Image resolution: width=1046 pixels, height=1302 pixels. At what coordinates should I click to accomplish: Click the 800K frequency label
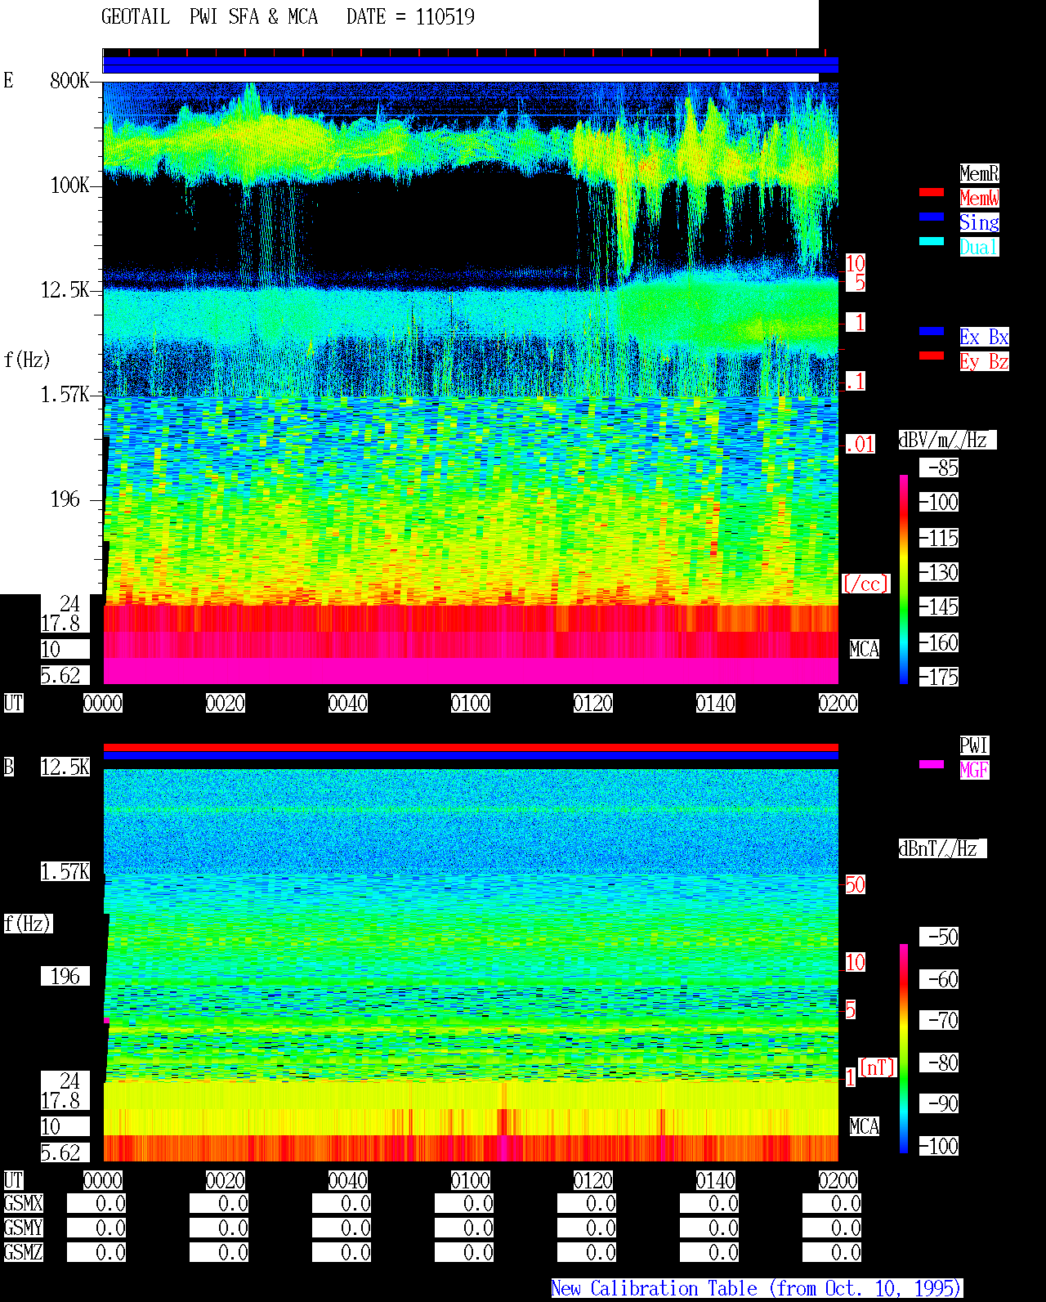click(x=69, y=80)
